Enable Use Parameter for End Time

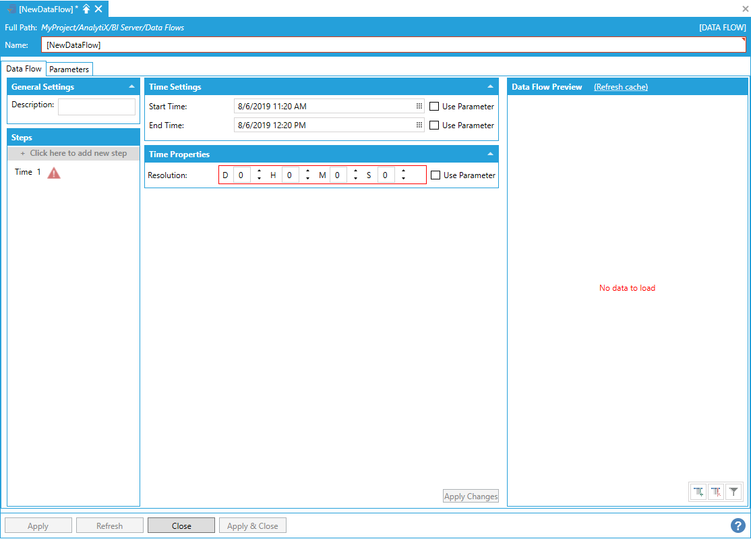click(x=434, y=125)
